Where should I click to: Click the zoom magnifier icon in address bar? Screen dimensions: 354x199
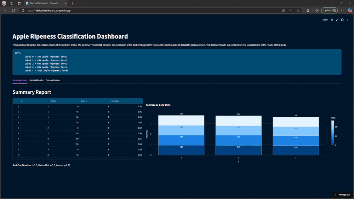coord(291,10)
